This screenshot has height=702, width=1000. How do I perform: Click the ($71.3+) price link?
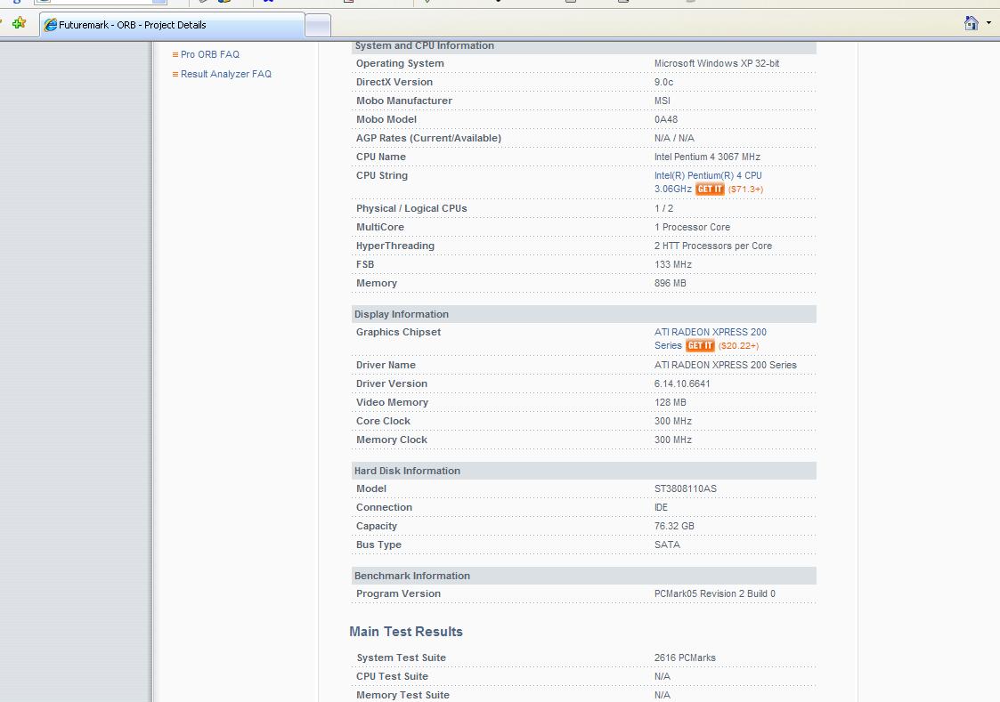coord(745,190)
